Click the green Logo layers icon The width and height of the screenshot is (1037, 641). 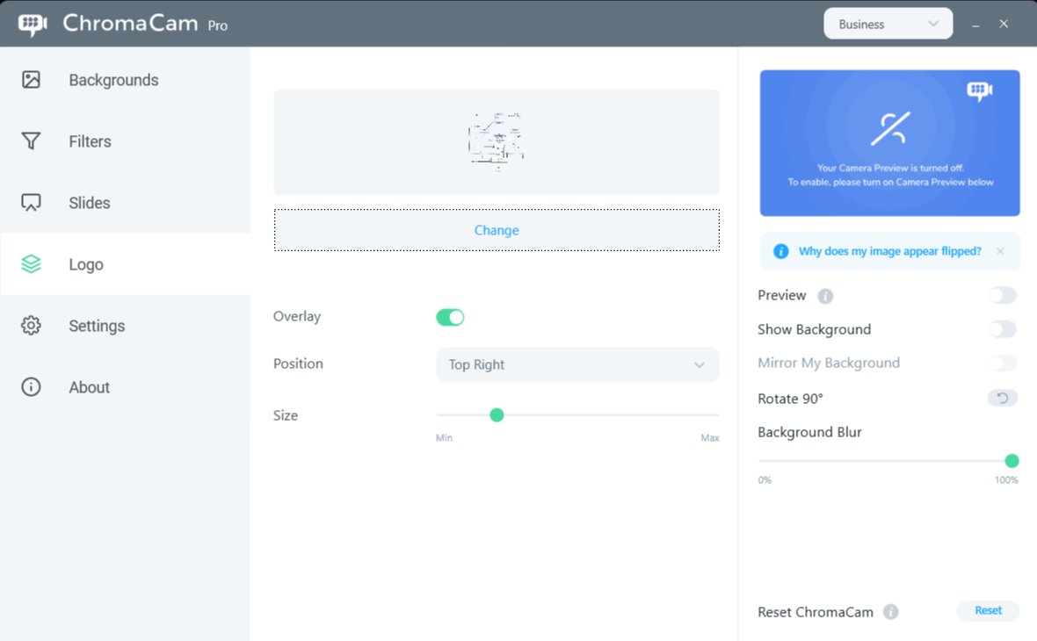pyautogui.click(x=31, y=263)
